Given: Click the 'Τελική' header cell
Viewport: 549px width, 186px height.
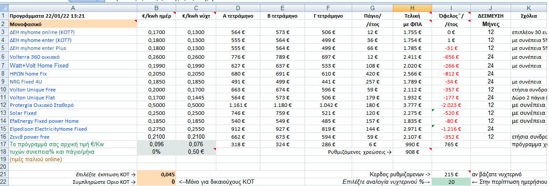Looking at the screenshot, I should (412, 15).
